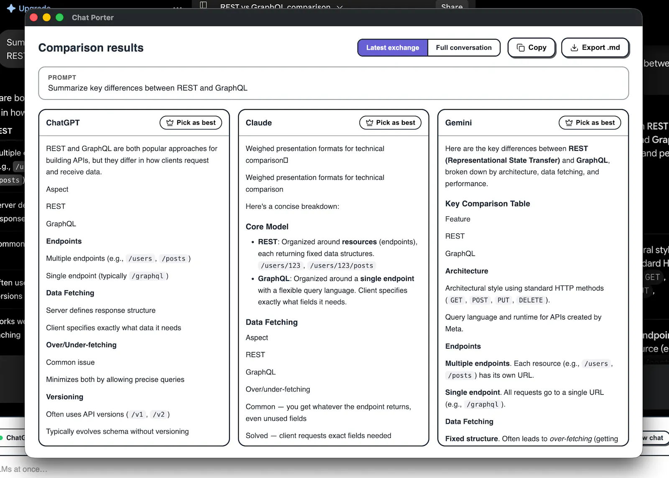Screen dimensions: 669x478
Task: Click 'Key Comparison Table' heading in Gemini card
Action: (488, 204)
